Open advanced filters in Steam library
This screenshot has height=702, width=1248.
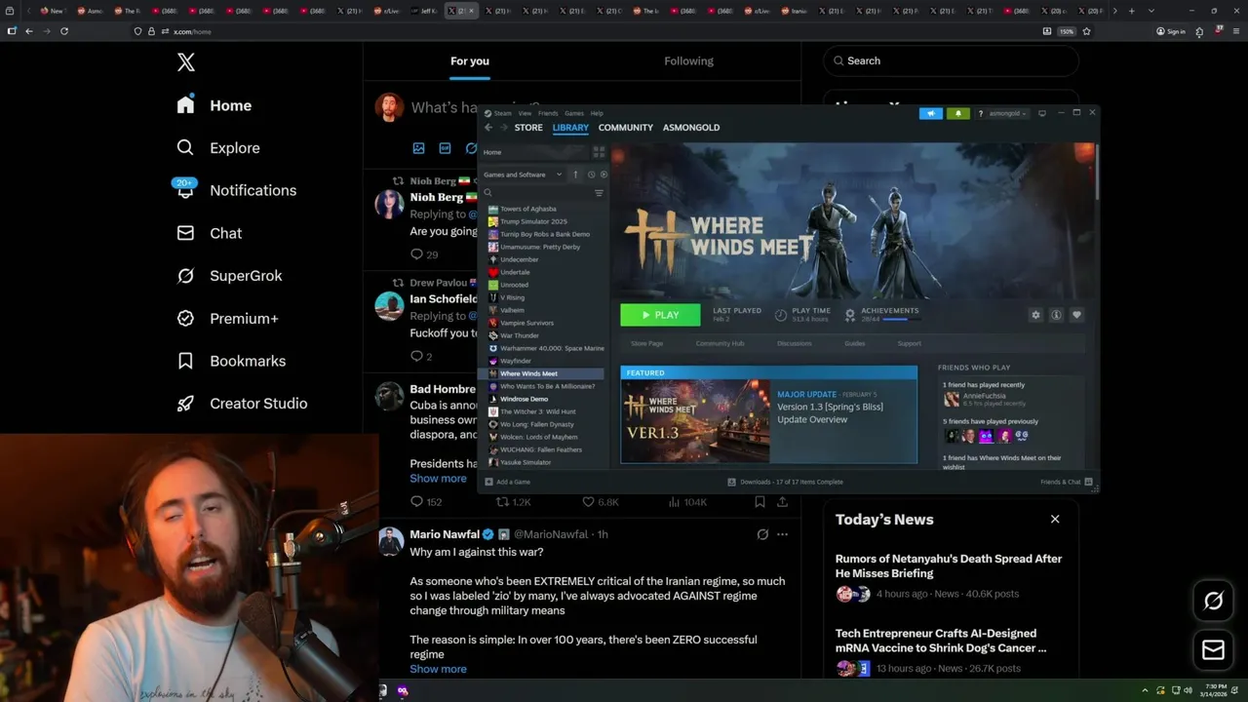[599, 193]
